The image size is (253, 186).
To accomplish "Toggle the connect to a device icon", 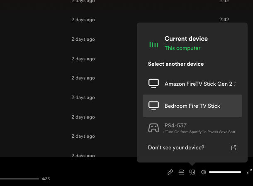I will coord(192,172).
